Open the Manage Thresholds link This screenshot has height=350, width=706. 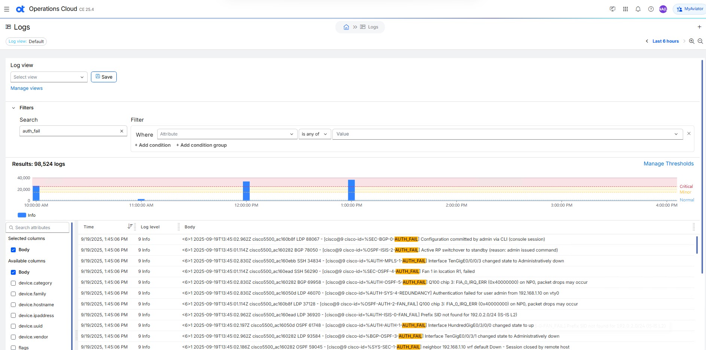[x=668, y=164]
